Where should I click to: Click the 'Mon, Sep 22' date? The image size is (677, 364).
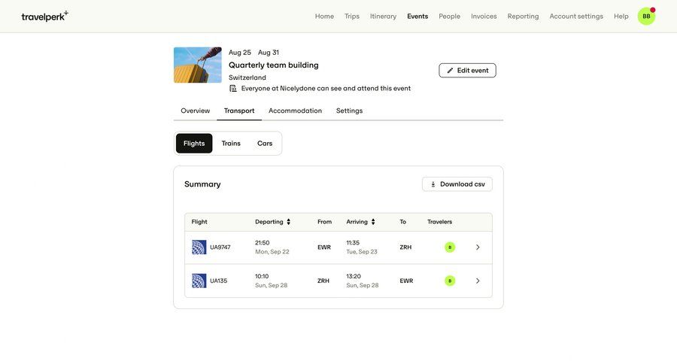pos(272,252)
